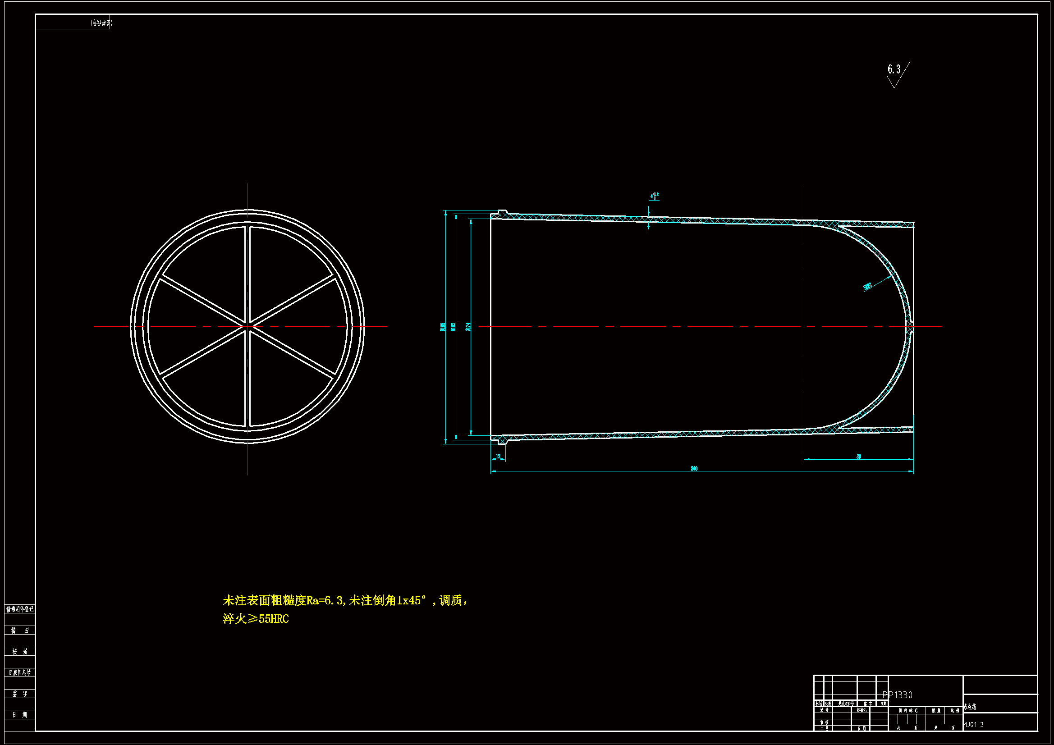Select the 12 flange width dimension
The height and width of the screenshot is (745, 1054).
click(x=498, y=456)
